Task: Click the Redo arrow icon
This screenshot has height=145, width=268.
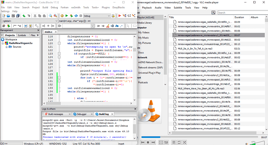Action: click(x=29, y=16)
